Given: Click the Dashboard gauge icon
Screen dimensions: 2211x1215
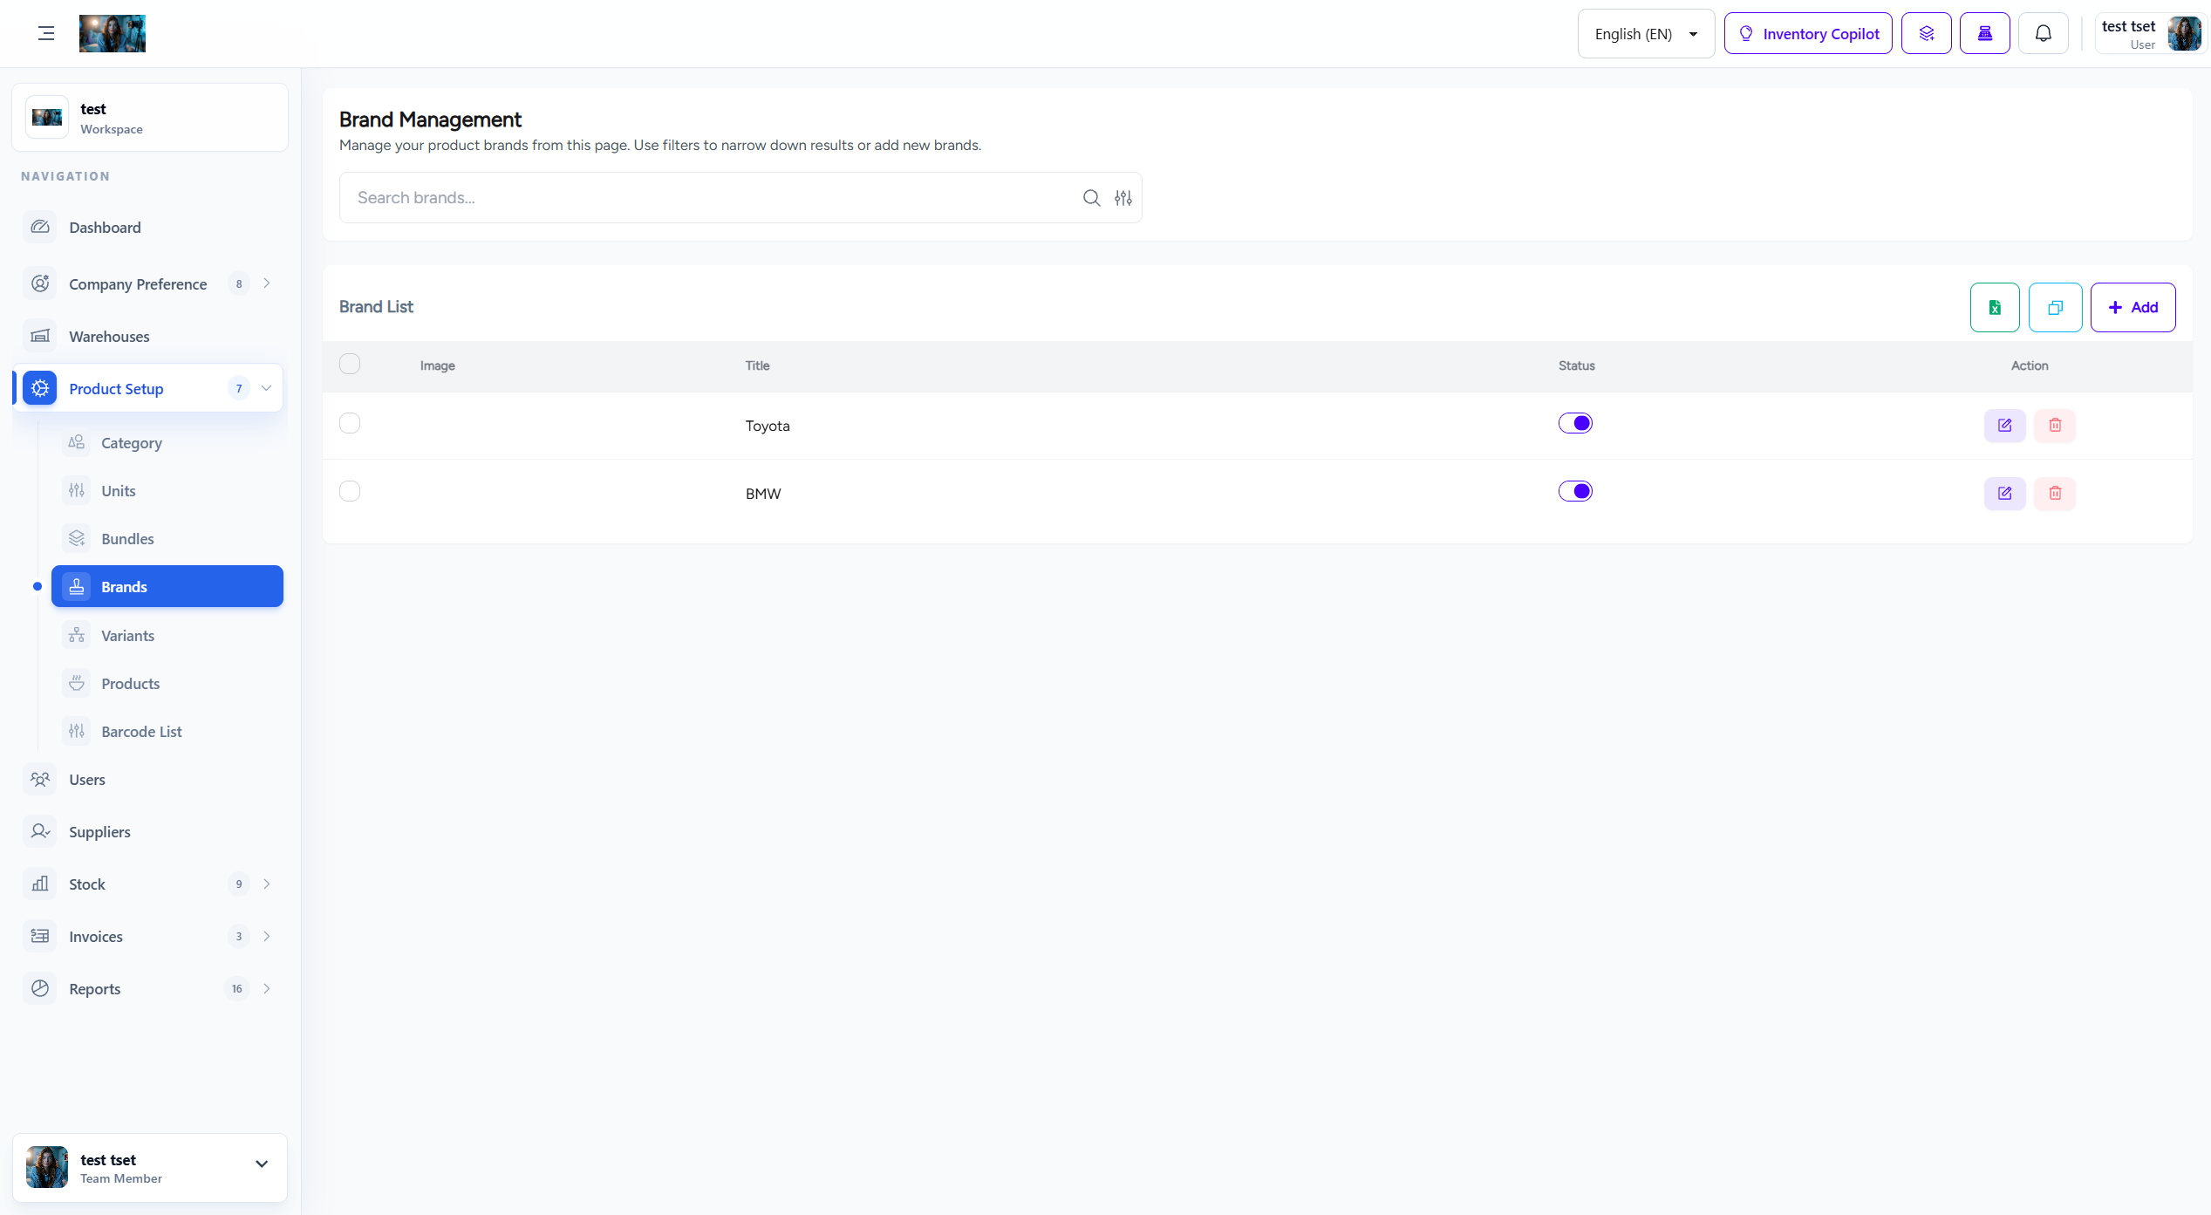Looking at the screenshot, I should point(40,227).
